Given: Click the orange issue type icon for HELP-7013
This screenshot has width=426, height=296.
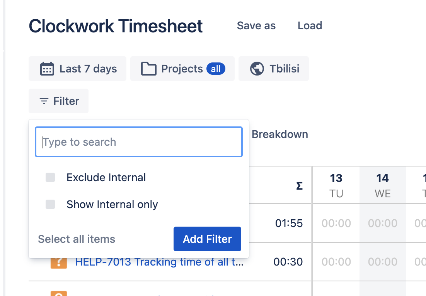Looking at the screenshot, I should [x=59, y=262].
